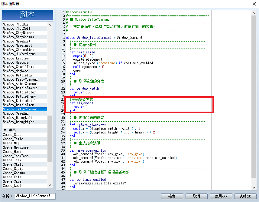Click the 取消 cancel button
The width and height of the screenshot is (259, 202).
196,196
